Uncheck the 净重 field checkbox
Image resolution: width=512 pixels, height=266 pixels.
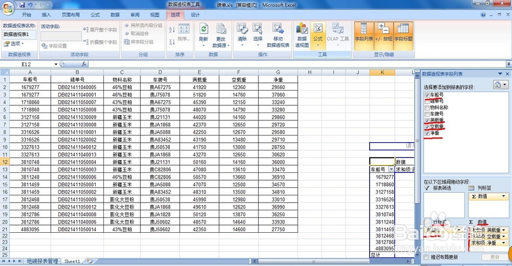(427, 133)
